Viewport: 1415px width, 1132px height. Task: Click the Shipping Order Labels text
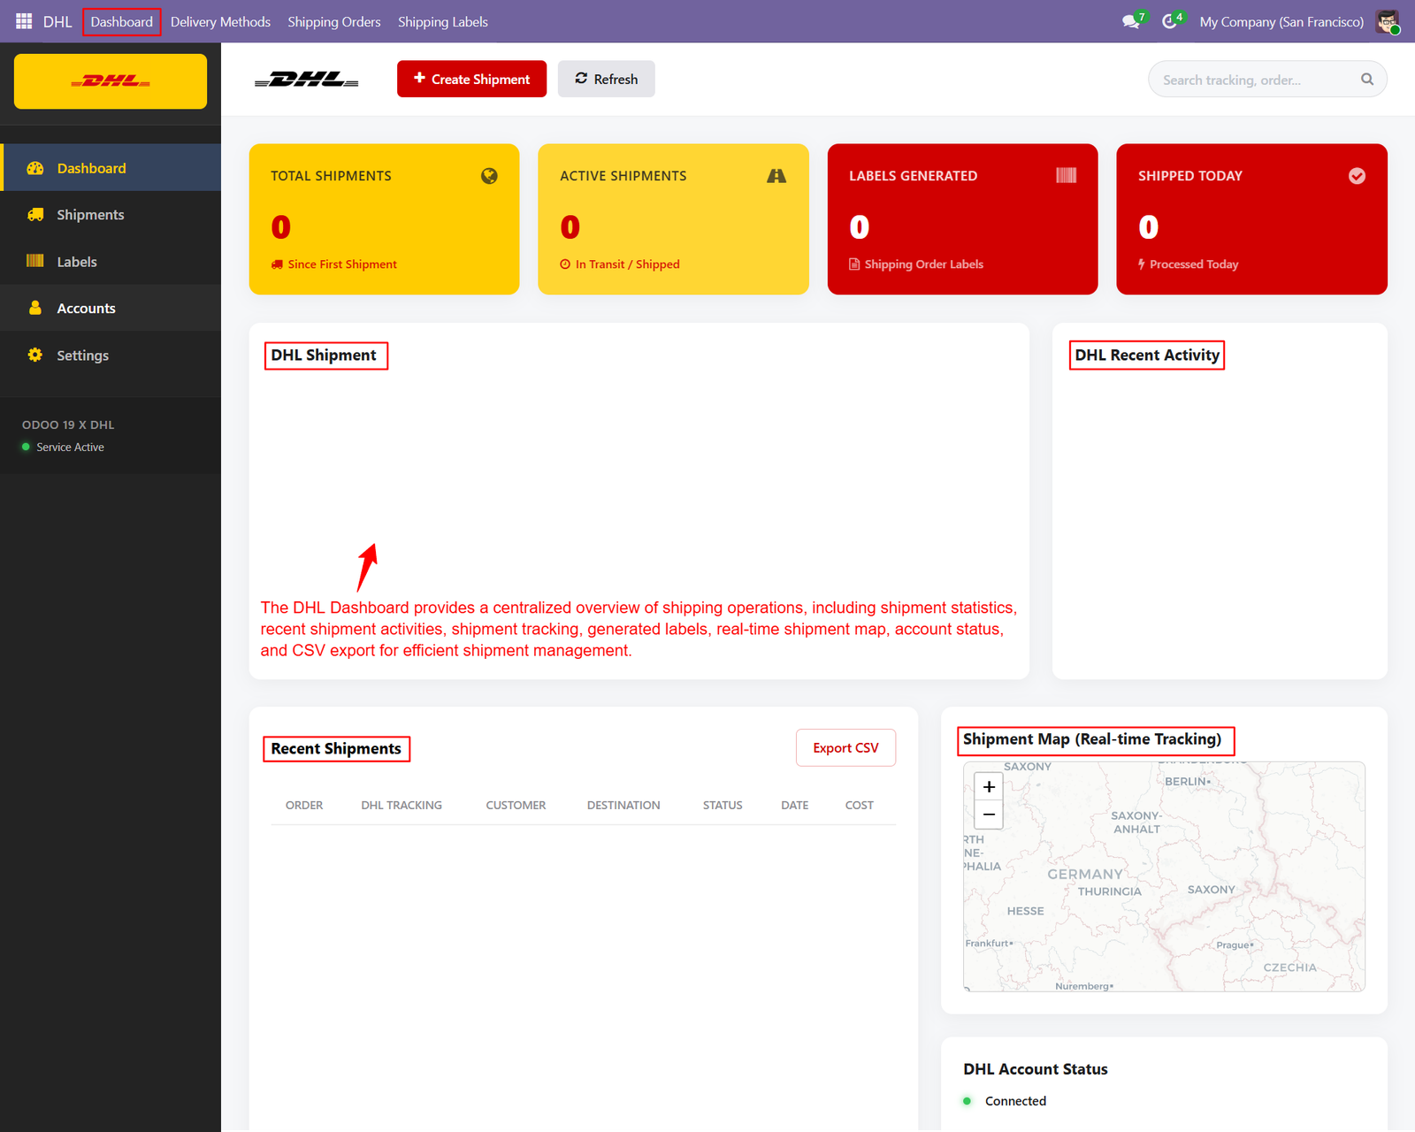pos(924,264)
